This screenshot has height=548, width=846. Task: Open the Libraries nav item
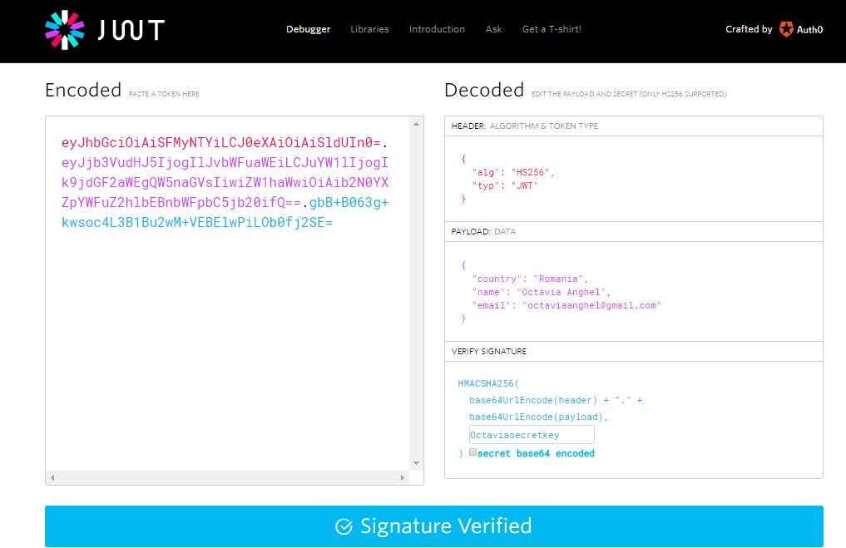pos(369,29)
